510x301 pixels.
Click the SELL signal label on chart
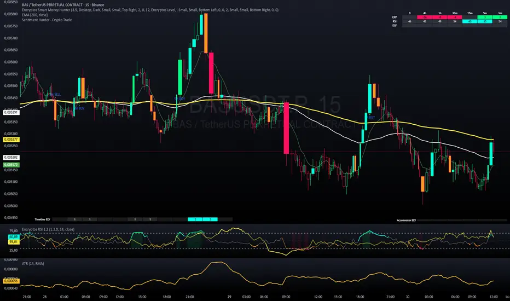pos(55,94)
